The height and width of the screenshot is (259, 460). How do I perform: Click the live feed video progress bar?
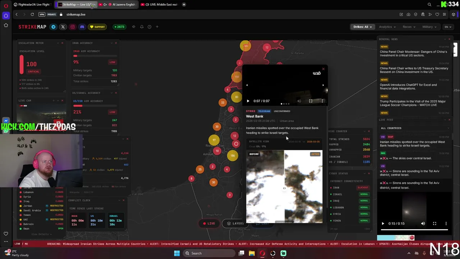414,229
